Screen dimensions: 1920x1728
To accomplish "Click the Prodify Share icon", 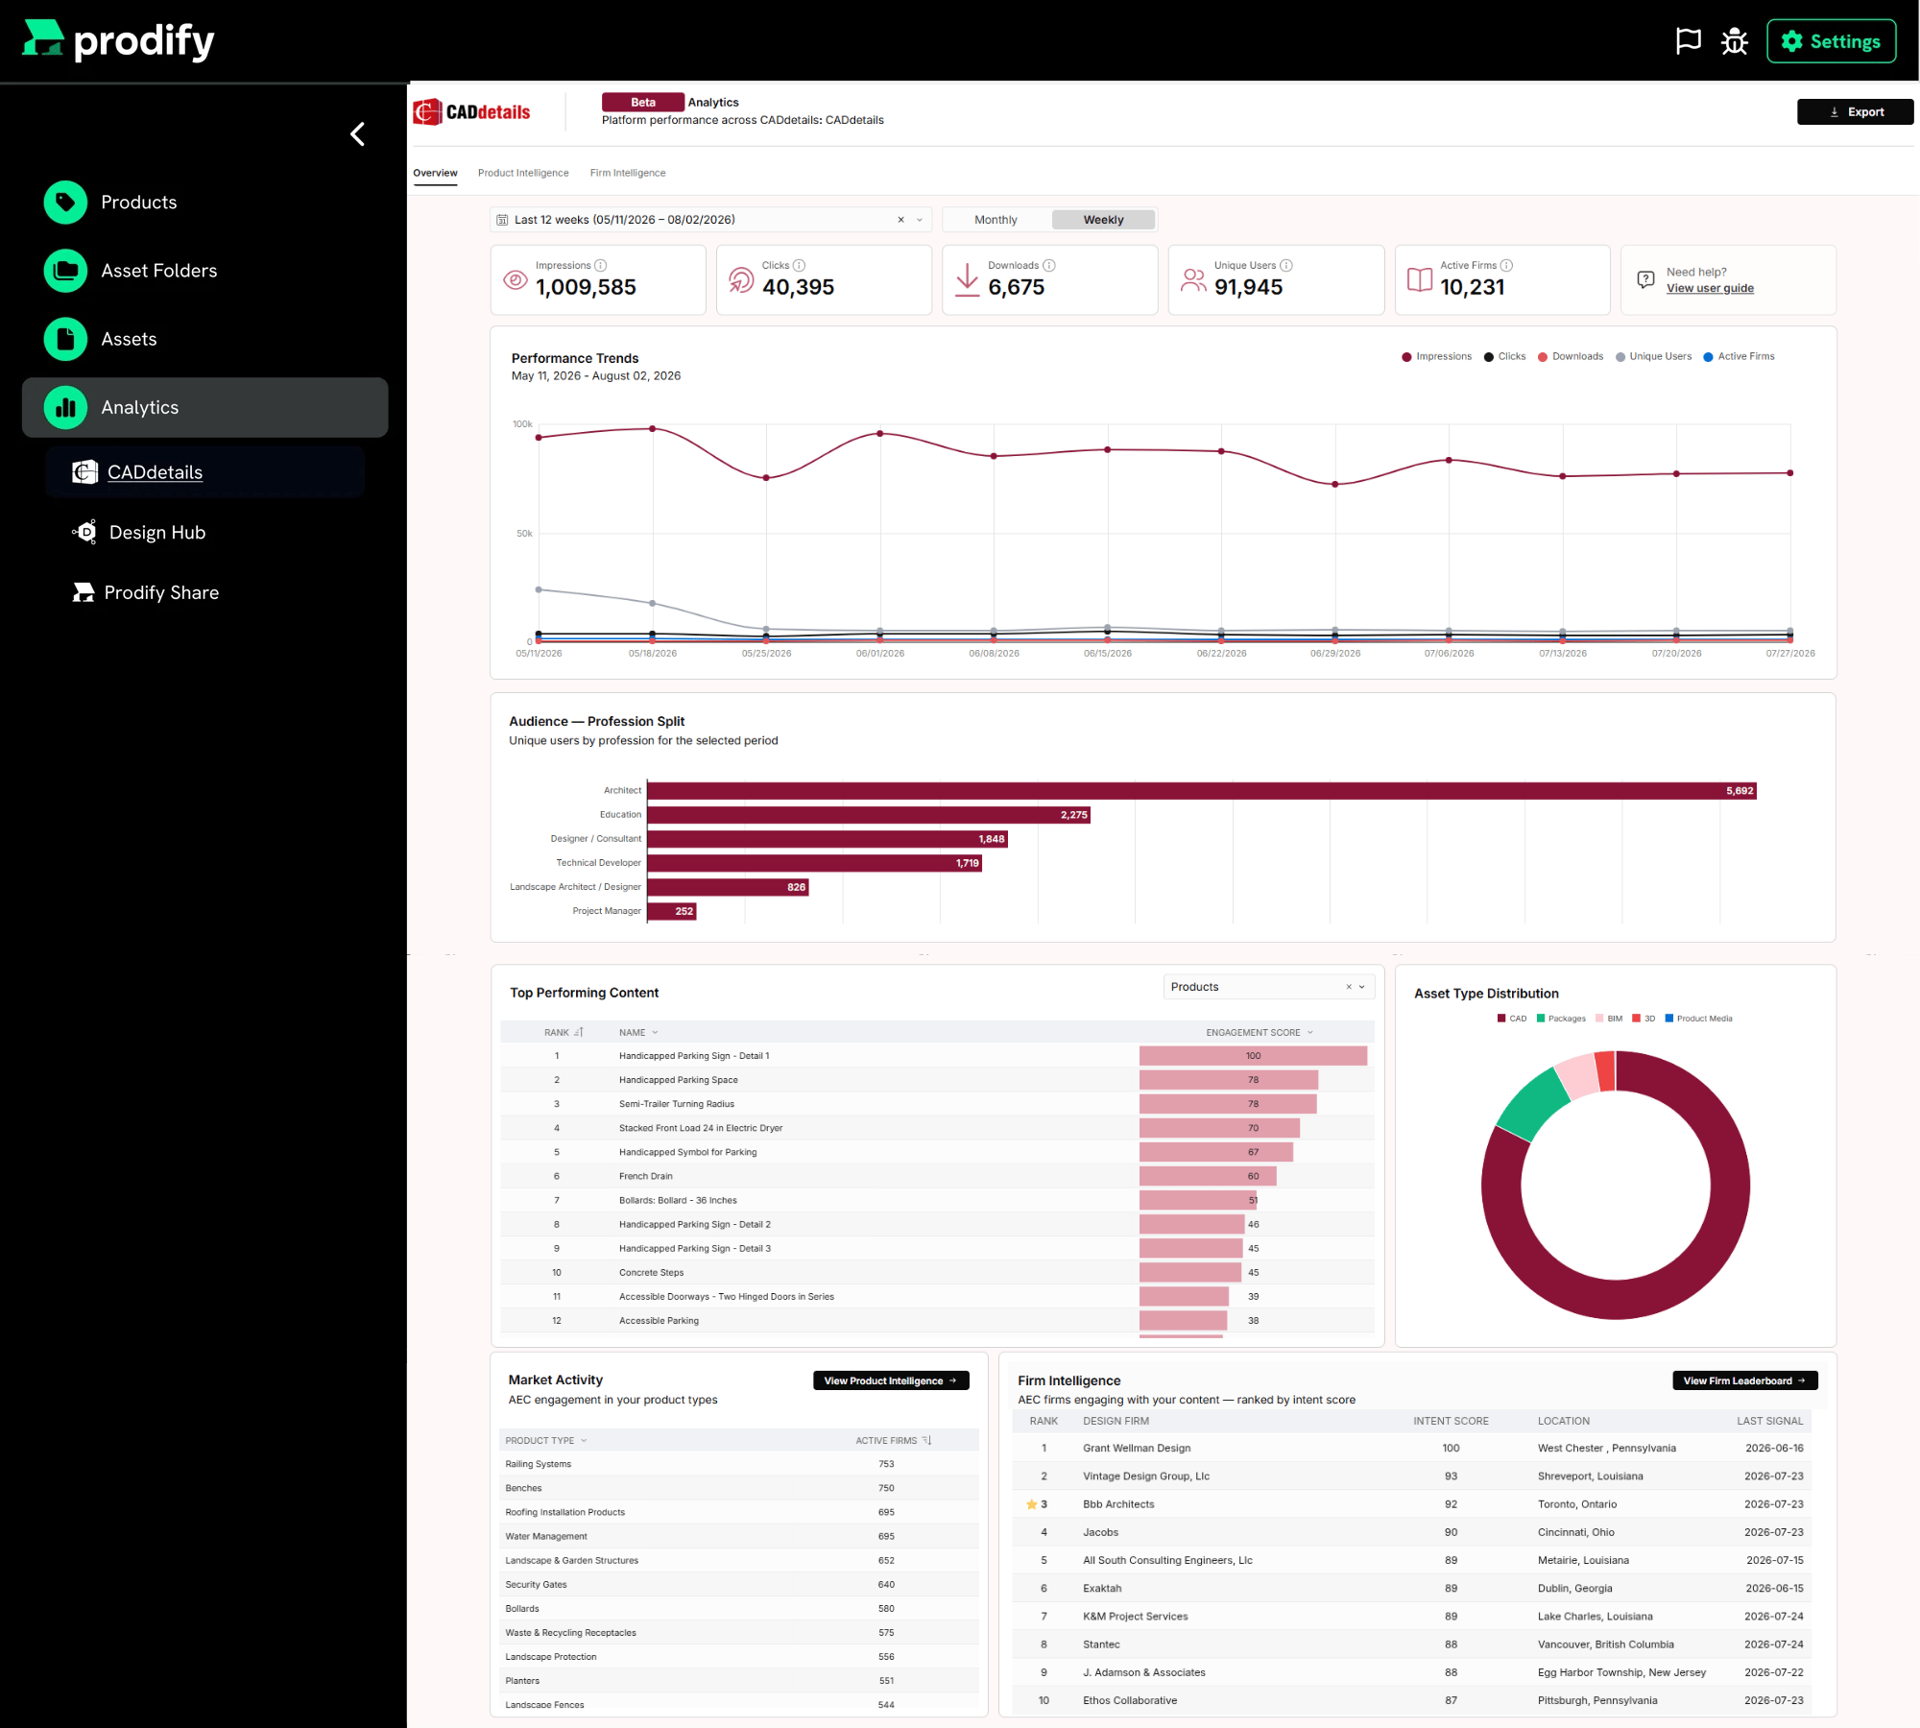I will pos(84,592).
